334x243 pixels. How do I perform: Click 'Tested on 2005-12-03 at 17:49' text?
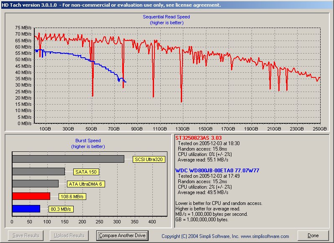pos(209,176)
